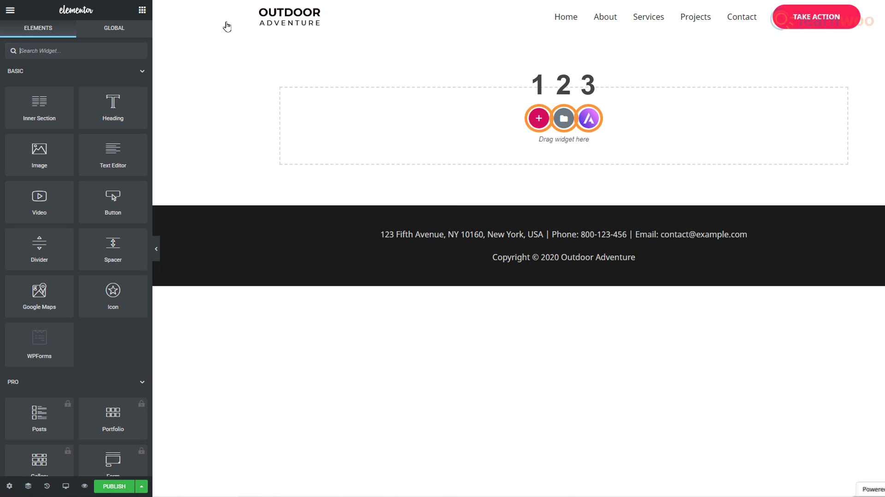The height and width of the screenshot is (497, 885).
Task: Switch to the GLOBAL tab
Action: pos(114,28)
